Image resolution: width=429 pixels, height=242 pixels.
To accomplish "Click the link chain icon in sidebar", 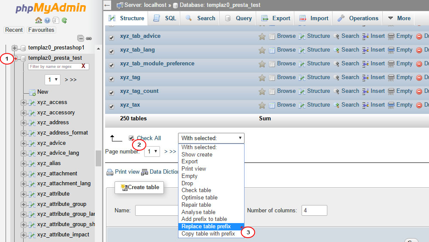I will 89,39.
